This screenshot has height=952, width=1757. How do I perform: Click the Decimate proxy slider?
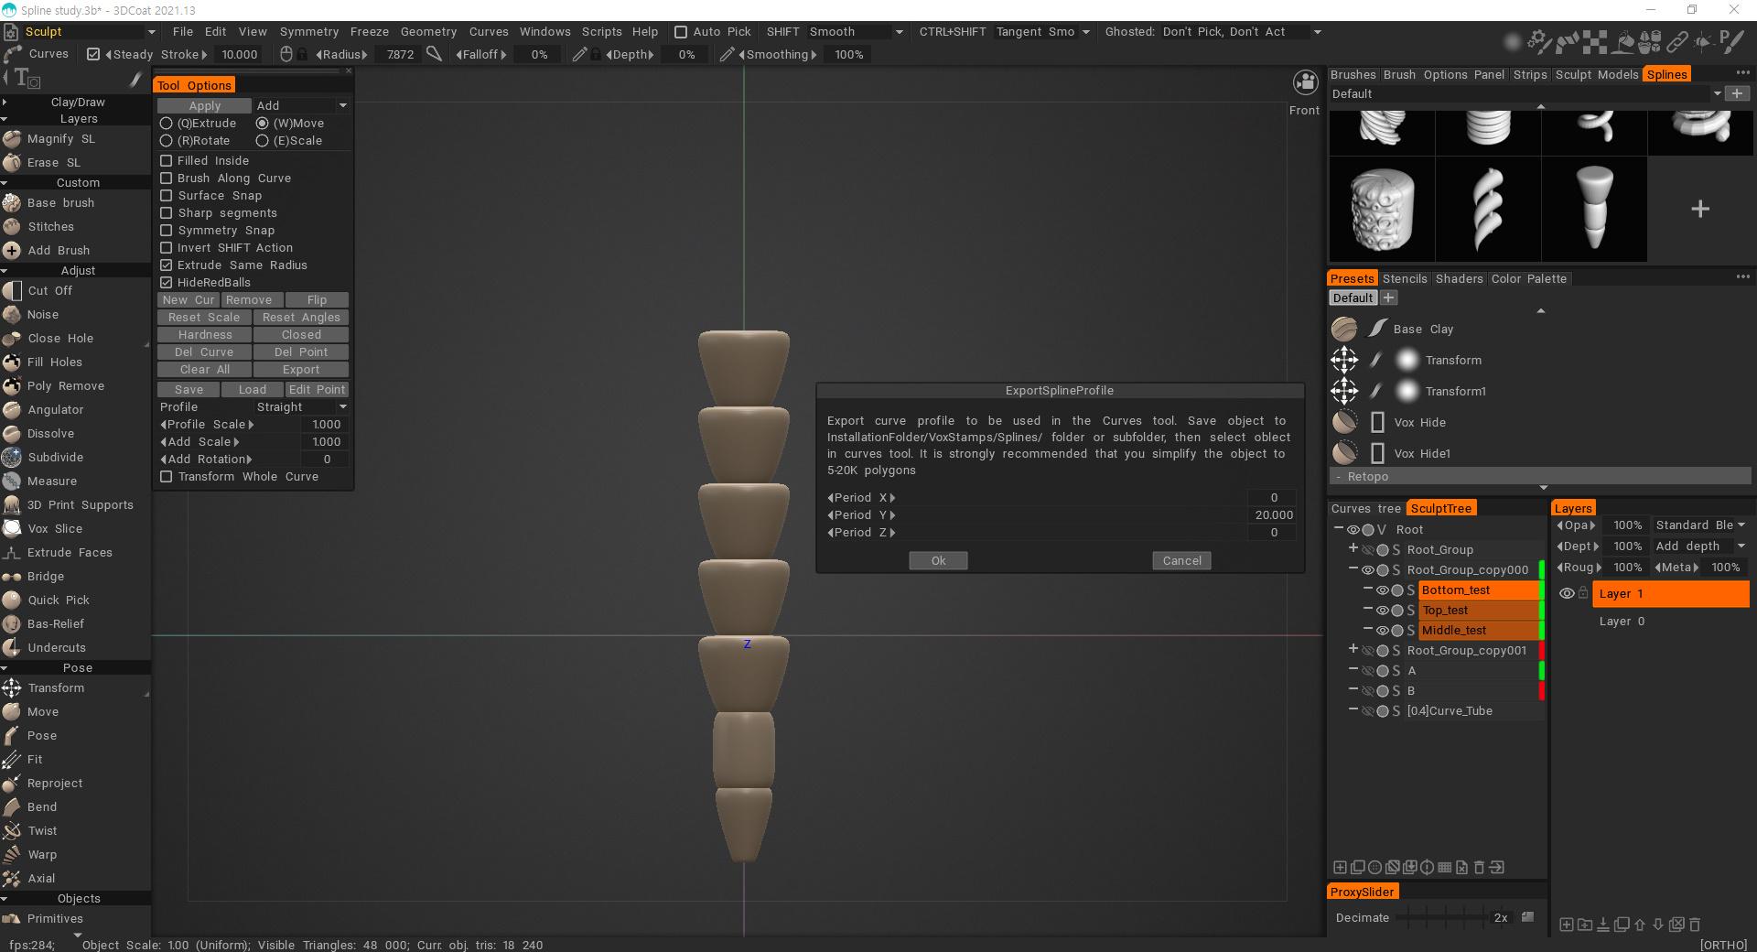click(x=1442, y=917)
